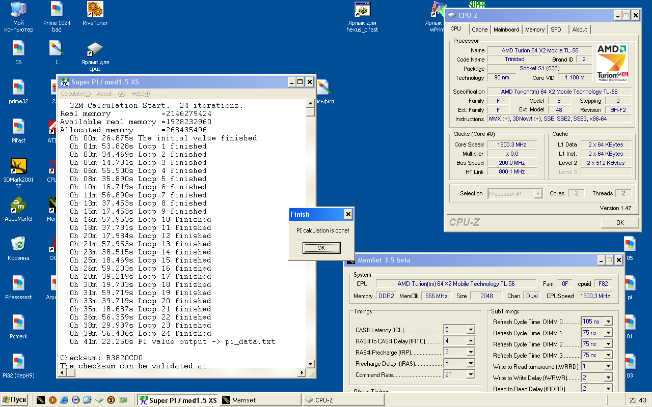Select the prime32 desktop file

coord(19,92)
